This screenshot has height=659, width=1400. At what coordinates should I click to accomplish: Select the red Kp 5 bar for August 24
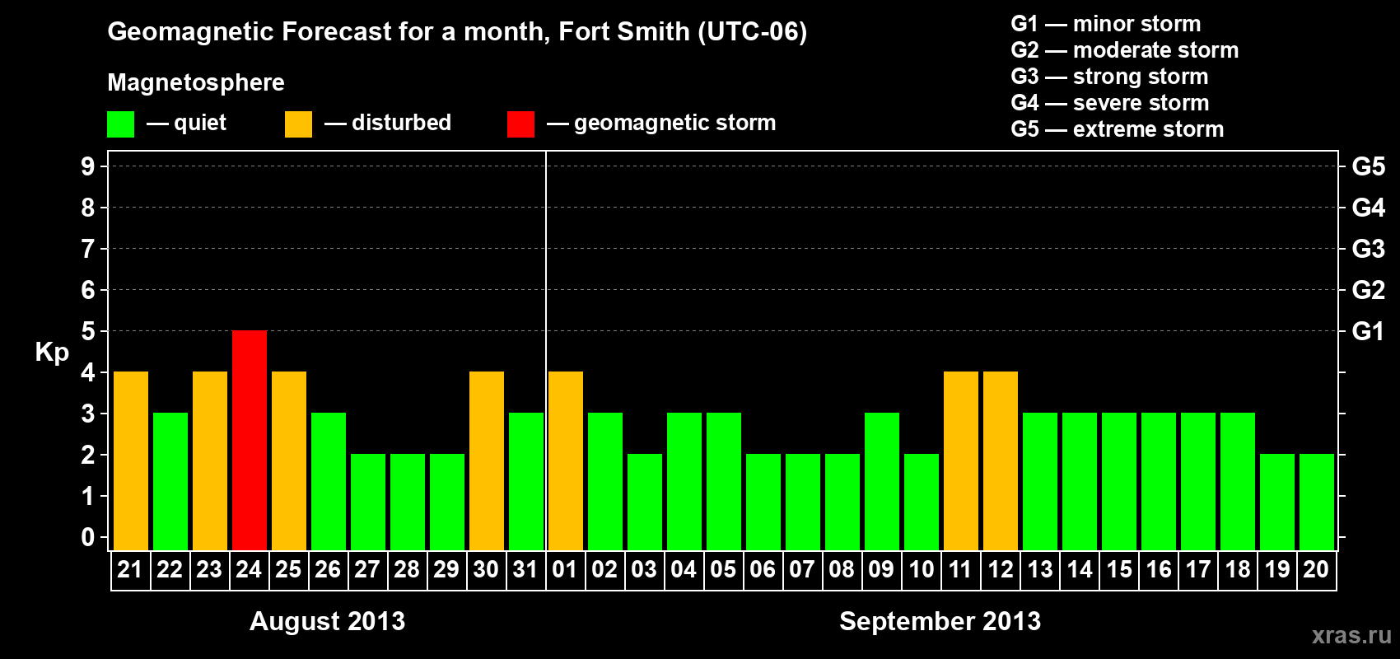[250, 440]
